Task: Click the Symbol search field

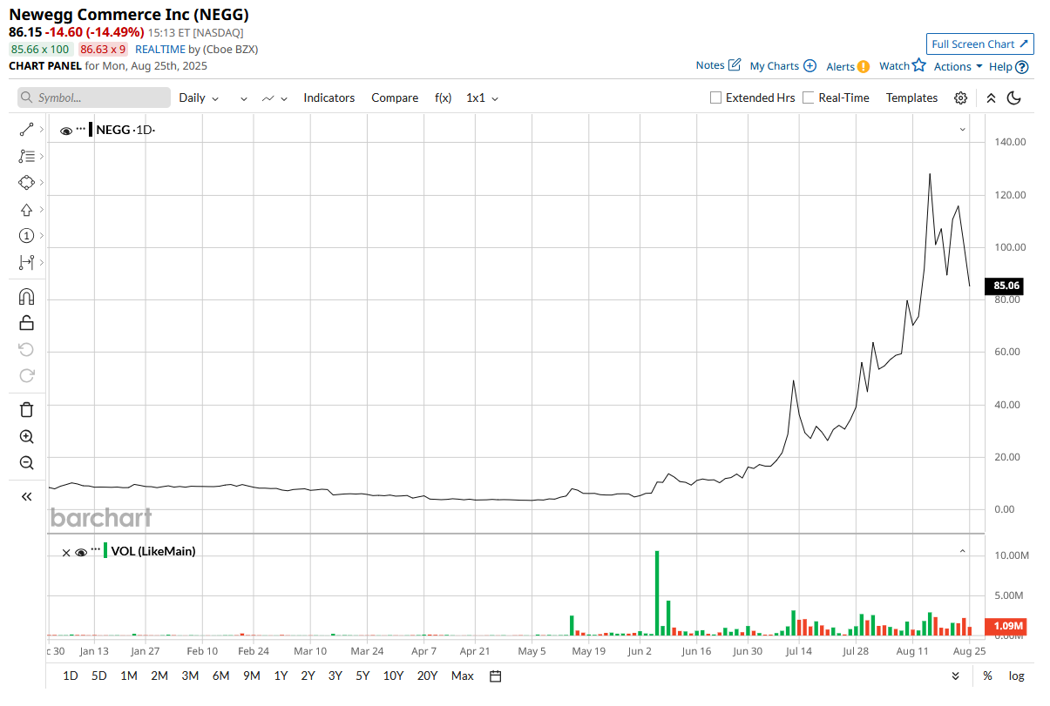Action: (94, 97)
